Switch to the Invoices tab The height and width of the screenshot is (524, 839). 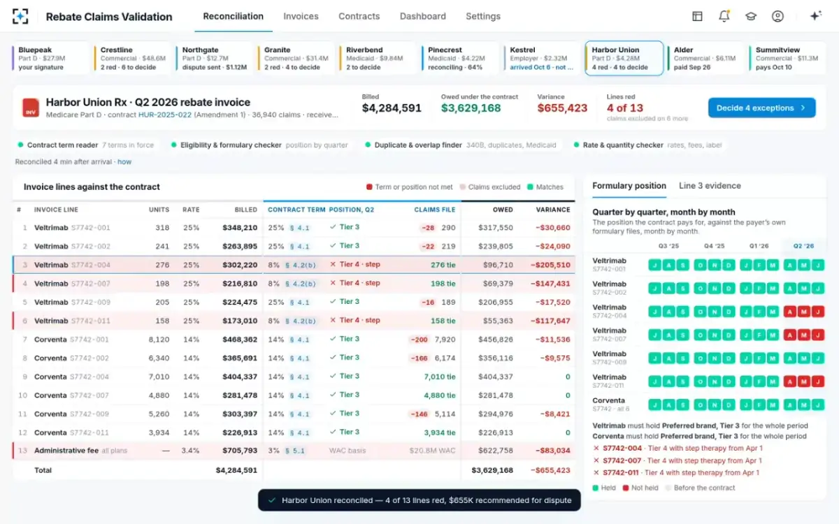[301, 16]
